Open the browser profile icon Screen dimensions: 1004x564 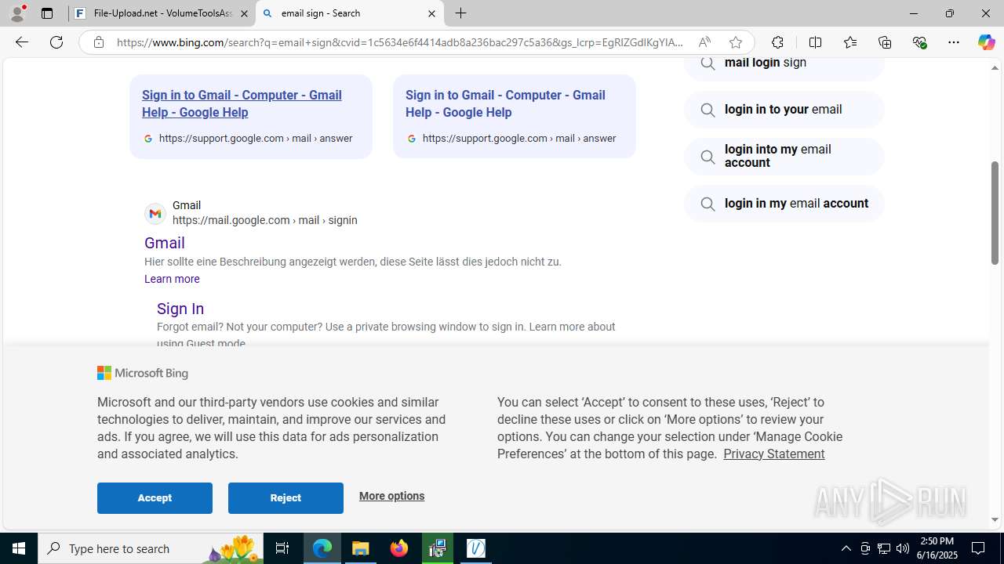click(x=17, y=13)
